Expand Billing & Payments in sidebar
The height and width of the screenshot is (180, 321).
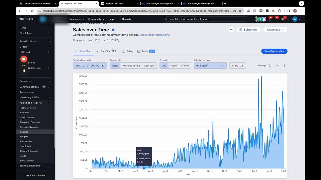pyautogui.click(x=34, y=166)
